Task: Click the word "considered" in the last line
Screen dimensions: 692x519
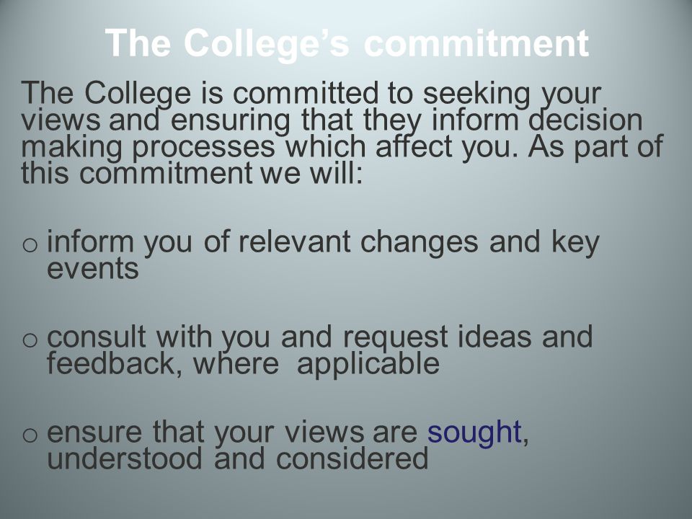Action: [352, 458]
